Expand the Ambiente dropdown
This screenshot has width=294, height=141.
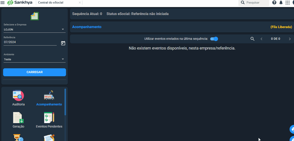click(63, 59)
